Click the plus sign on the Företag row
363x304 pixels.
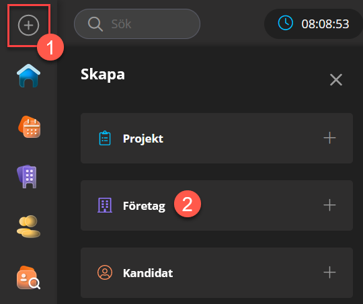click(x=329, y=205)
